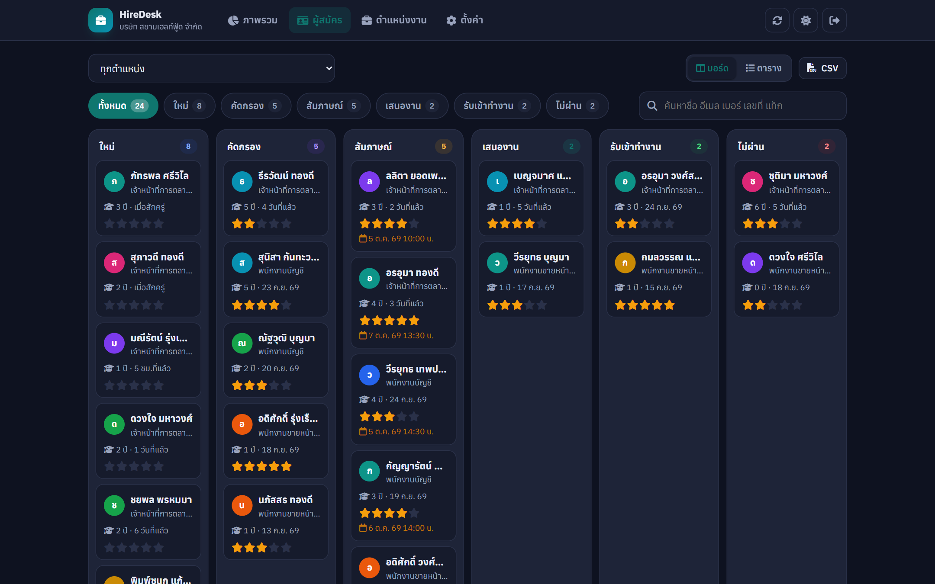Open the ตั้งค่า settings tab
Image resolution: width=935 pixels, height=584 pixels.
point(464,20)
